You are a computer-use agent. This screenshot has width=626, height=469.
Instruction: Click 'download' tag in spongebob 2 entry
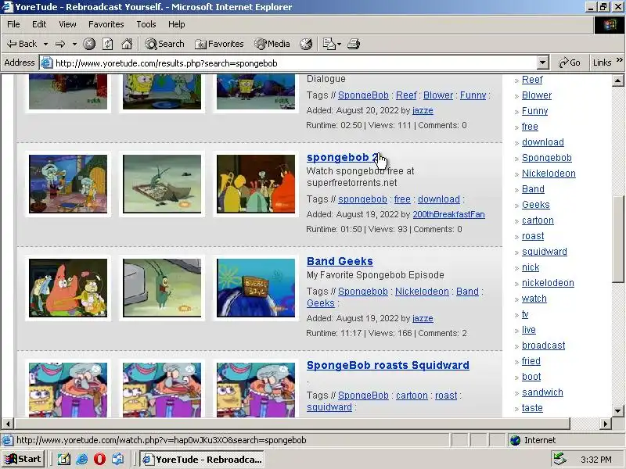point(439,199)
